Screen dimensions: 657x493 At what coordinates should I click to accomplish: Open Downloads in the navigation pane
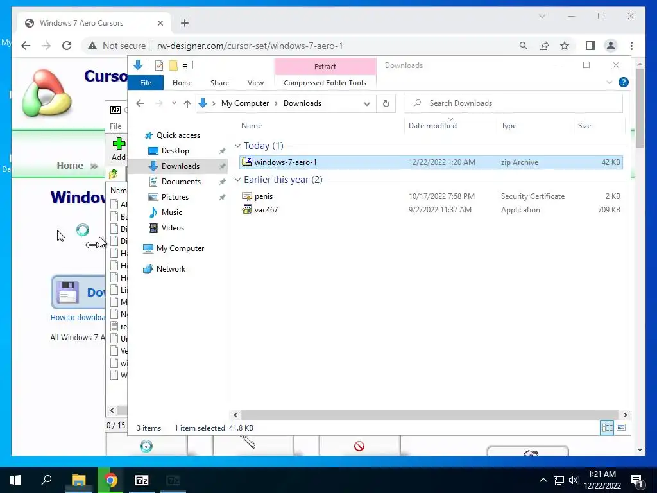pyautogui.click(x=180, y=166)
